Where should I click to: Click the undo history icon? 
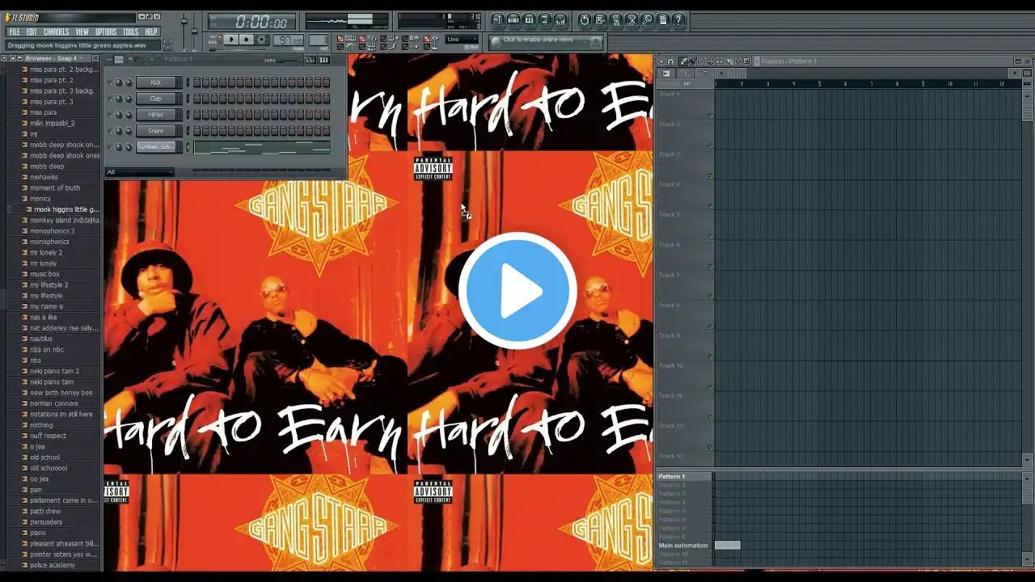coord(585,20)
